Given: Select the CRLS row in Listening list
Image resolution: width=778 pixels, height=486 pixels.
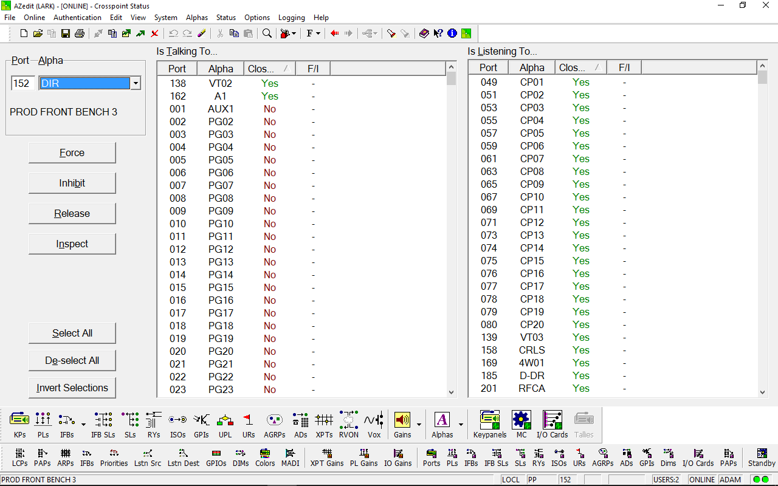Looking at the screenshot, I should coord(613,350).
